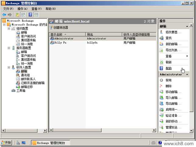
Task: Select the Administrator mailbox row
Action: coord(103,39)
